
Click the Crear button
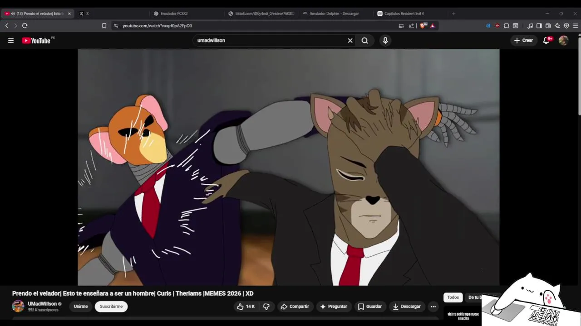click(523, 40)
